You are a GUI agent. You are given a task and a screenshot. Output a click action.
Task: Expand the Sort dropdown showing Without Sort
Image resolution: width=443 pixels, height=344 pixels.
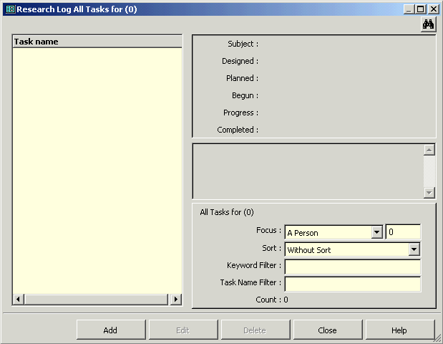pyautogui.click(x=414, y=249)
